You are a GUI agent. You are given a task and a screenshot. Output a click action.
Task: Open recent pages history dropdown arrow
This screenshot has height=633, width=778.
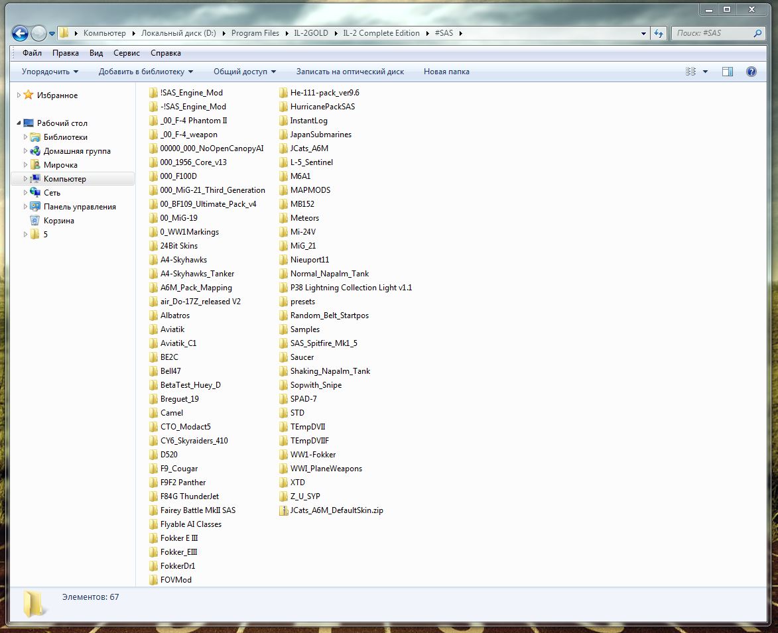[x=52, y=34]
